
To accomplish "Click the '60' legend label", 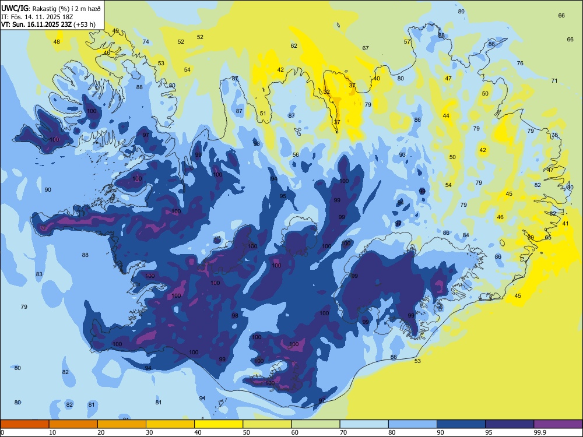I will click(x=295, y=432).
